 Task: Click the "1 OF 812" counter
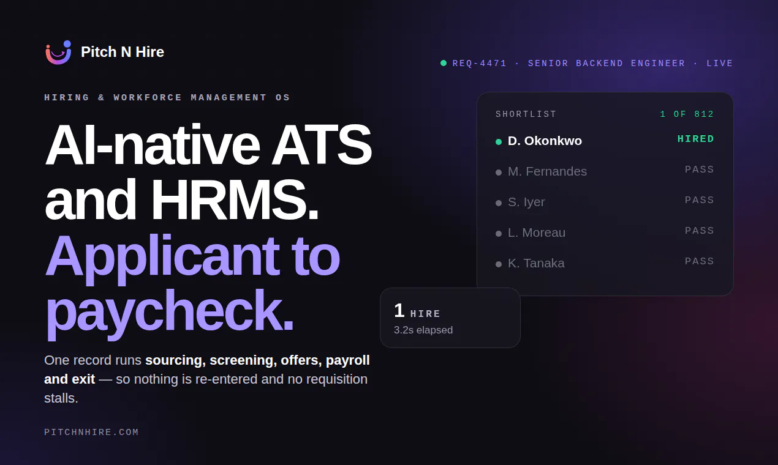coord(687,114)
